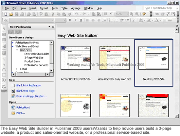Select the pointer Select Objects tool
180x136 pixels.
(x=4, y=28)
